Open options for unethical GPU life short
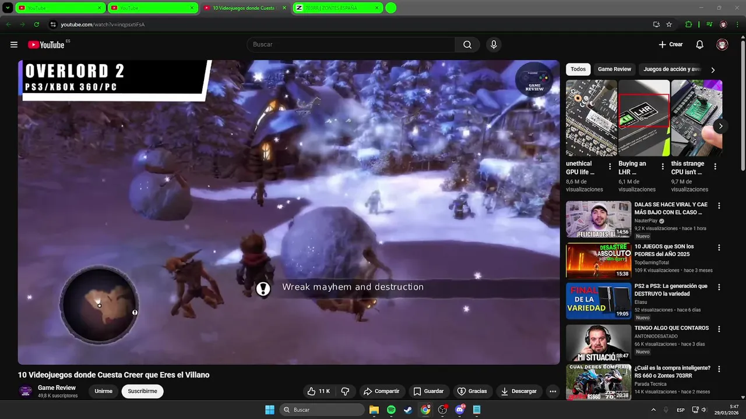This screenshot has width=746, height=419. pos(610,166)
